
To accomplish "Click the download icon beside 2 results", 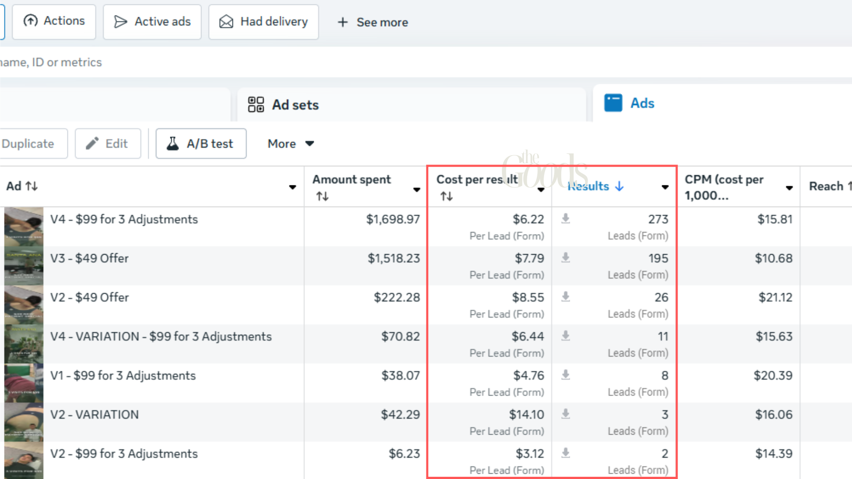I will point(565,453).
